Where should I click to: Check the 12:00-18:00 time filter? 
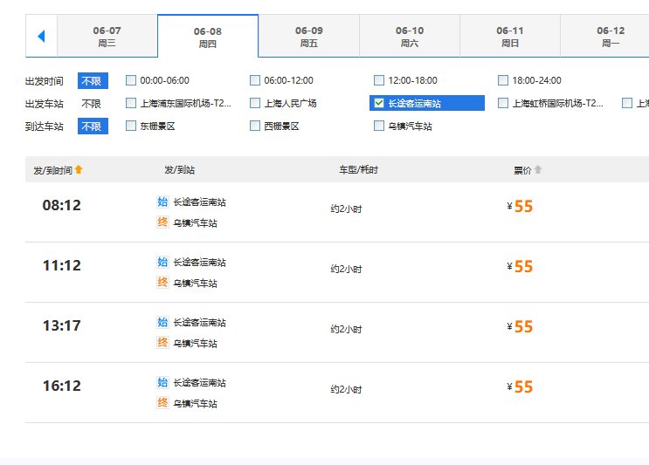(x=379, y=80)
